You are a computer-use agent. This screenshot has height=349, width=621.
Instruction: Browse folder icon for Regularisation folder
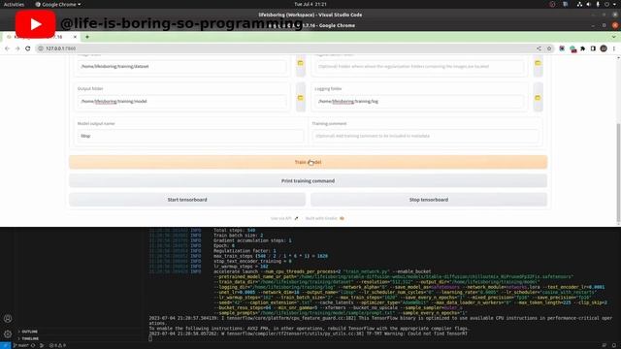tap(538, 63)
